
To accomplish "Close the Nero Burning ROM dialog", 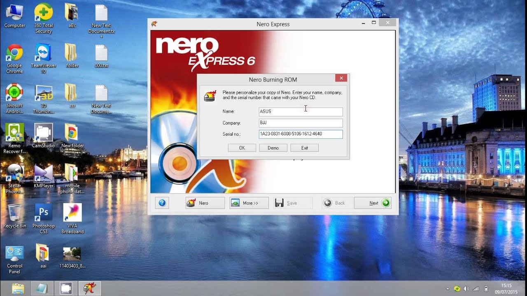I will pyautogui.click(x=341, y=78).
